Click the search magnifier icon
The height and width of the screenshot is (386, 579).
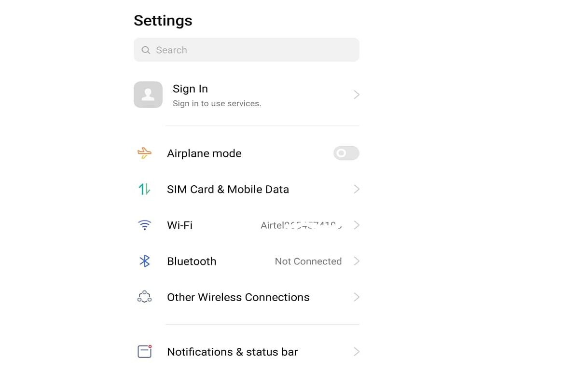(146, 50)
